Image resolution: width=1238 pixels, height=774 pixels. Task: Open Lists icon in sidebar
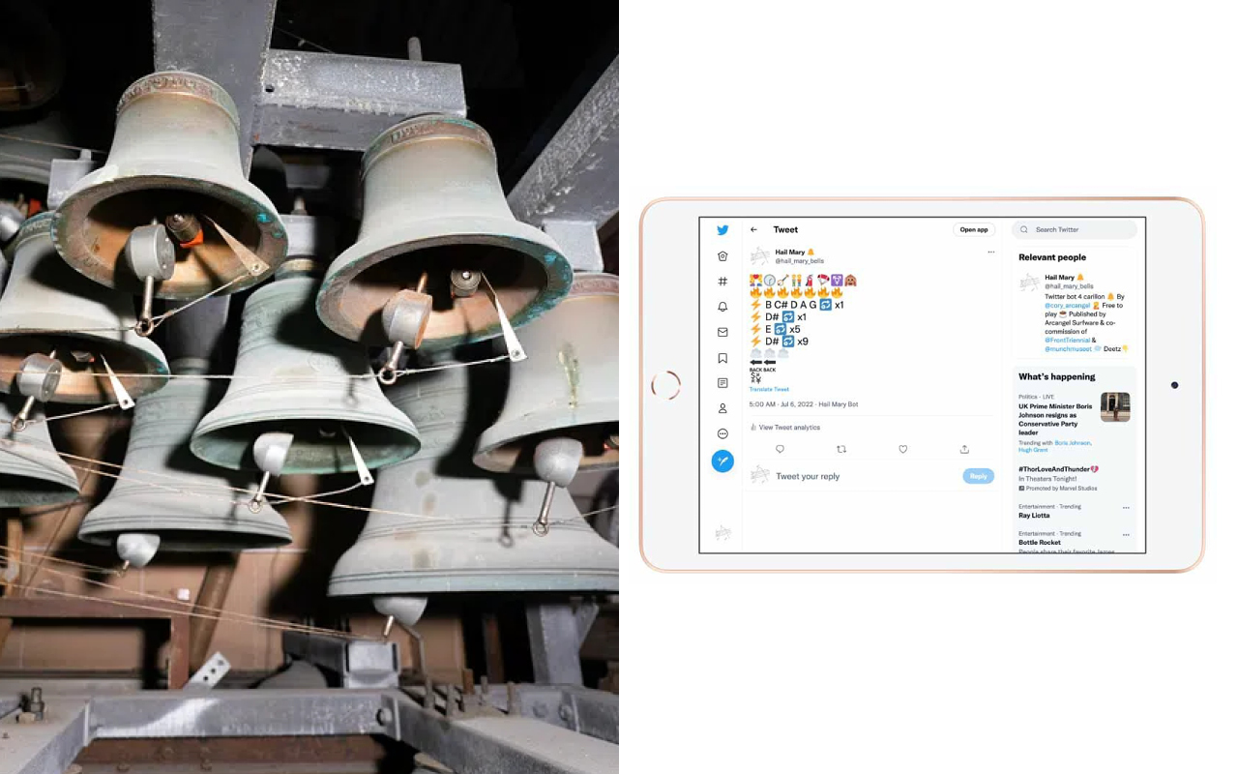pyautogui.click(x=722, y=383)
